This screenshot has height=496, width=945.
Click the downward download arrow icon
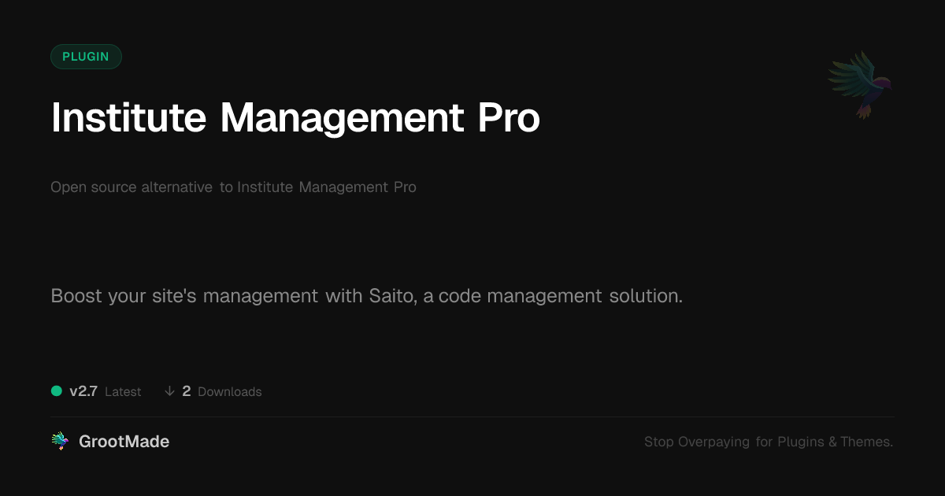169,391
